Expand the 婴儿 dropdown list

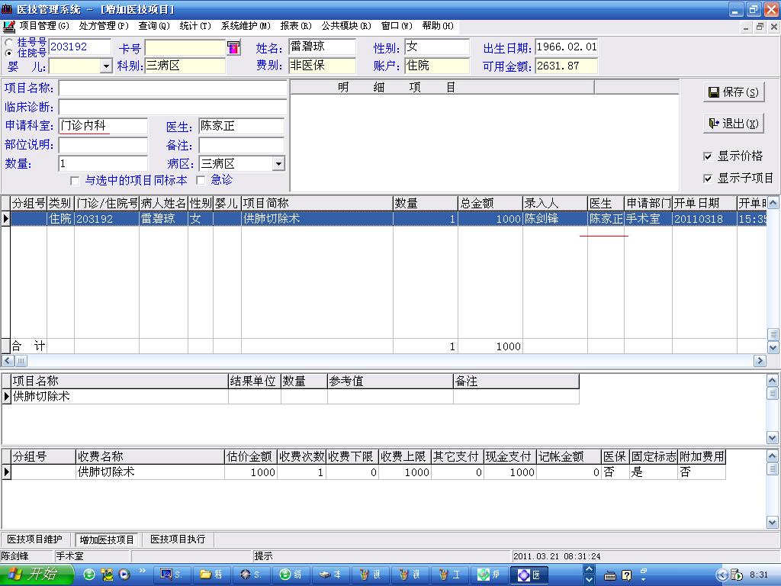click(106, 66)
